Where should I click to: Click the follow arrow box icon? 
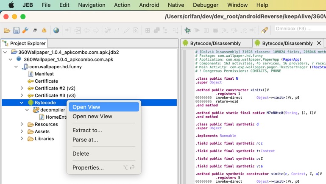click(x=77, y=31)
